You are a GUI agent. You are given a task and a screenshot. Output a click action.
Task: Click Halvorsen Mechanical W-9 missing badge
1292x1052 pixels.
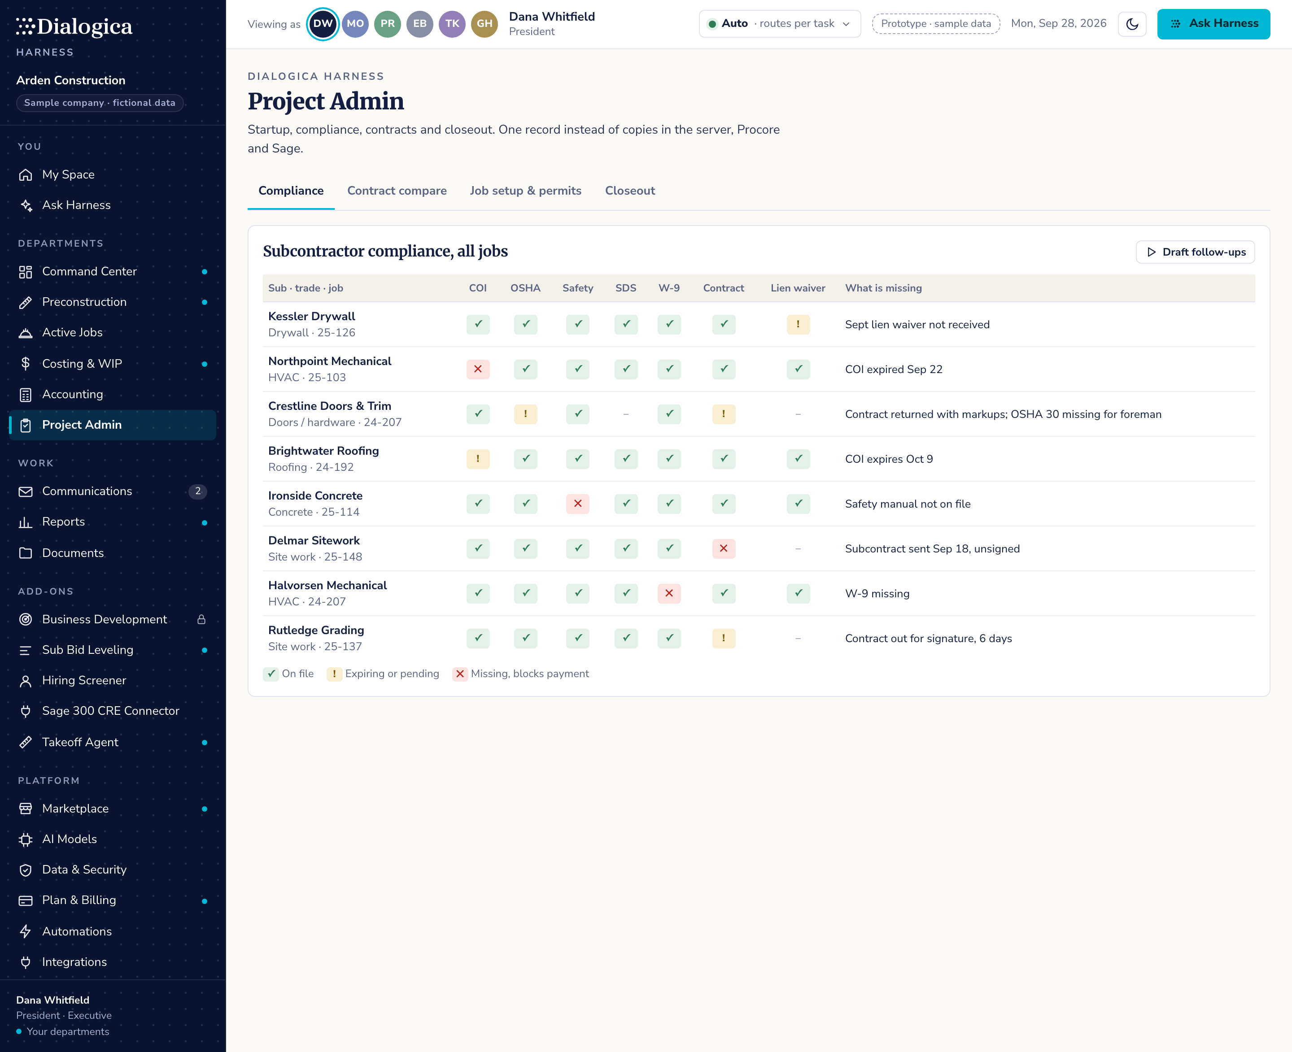point(669,593)
